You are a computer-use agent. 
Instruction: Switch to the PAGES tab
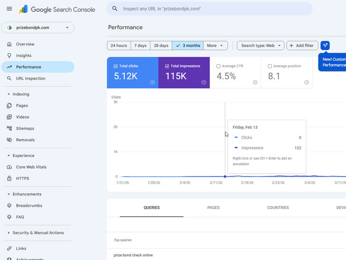click(x=213, y=208)
